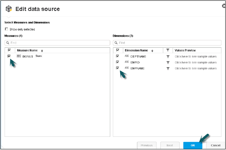
Task: Show sample values for DEPTNAME
Action: point(195,57)
